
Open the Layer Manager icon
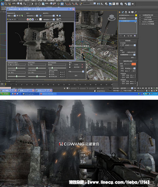106,4
